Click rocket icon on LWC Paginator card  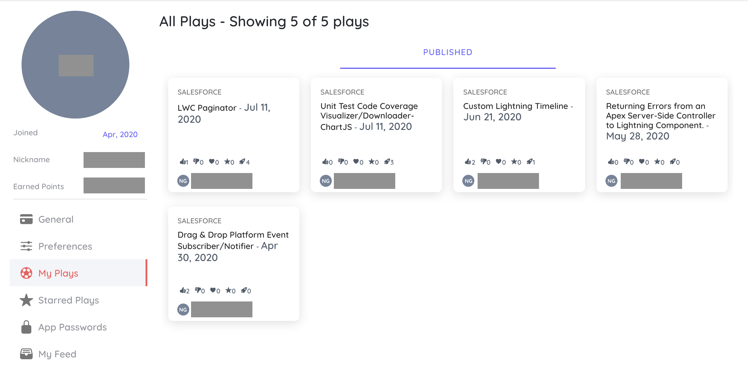click(242, 162)
